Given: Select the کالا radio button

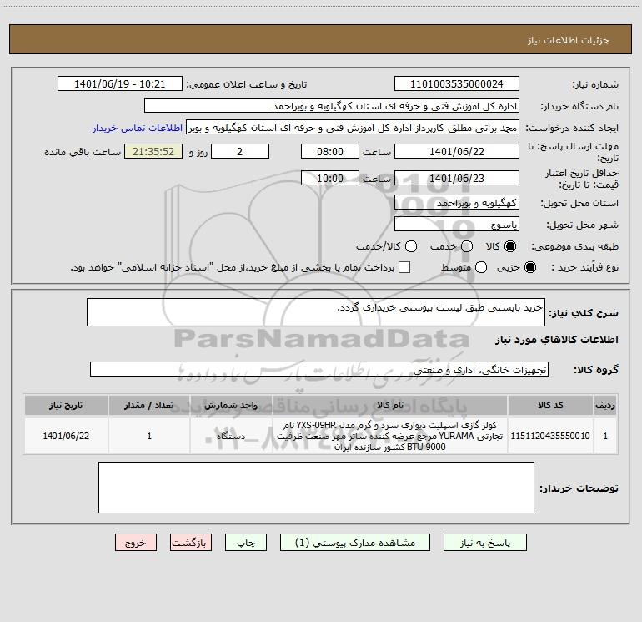Looking at the screenshot, I should [x=510, y=246].
